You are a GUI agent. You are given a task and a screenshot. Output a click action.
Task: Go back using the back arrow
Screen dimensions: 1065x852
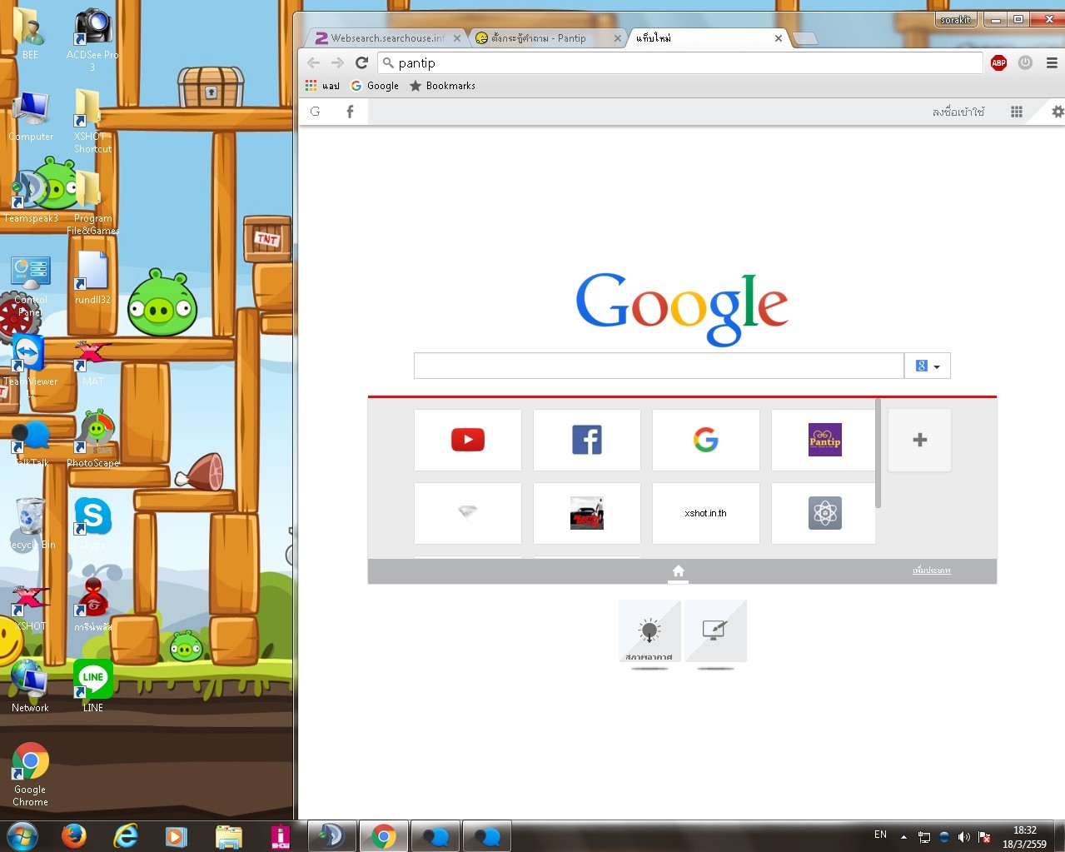(x=314, y=62)
